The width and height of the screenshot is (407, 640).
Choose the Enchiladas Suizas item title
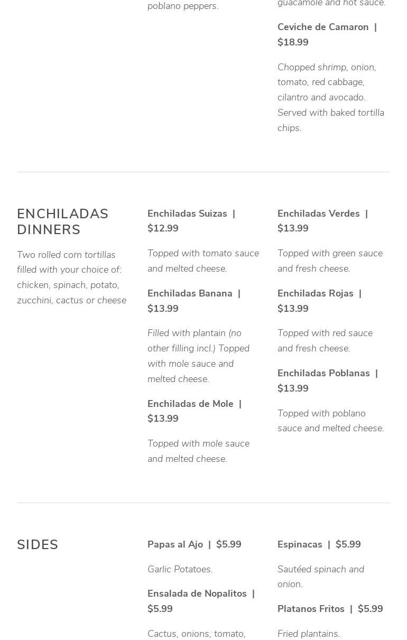(x=187, y=214)
